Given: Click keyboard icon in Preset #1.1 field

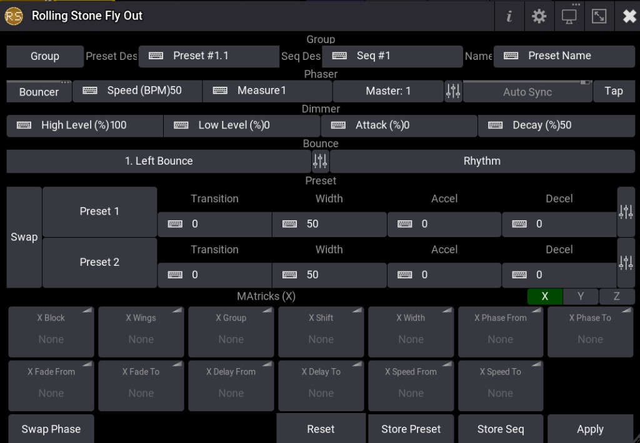Looking at the screenshot, I should coord(156,56).
